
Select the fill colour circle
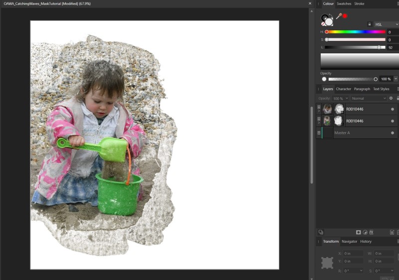tap(329, 22)
